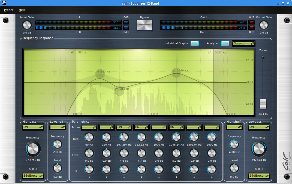Click the Highpass ON mode button
This screenshot has width=292, height=184.
tap(33, 127)
